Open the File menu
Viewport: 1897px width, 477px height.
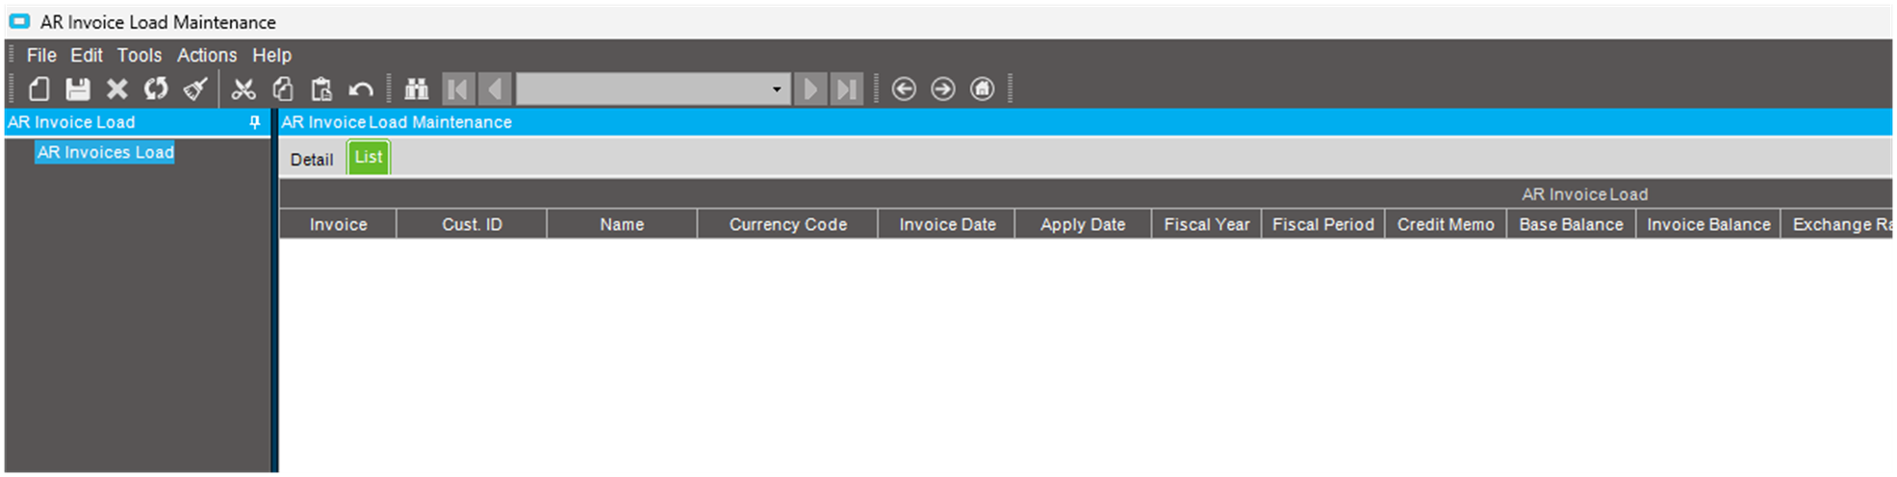point(41,55)
